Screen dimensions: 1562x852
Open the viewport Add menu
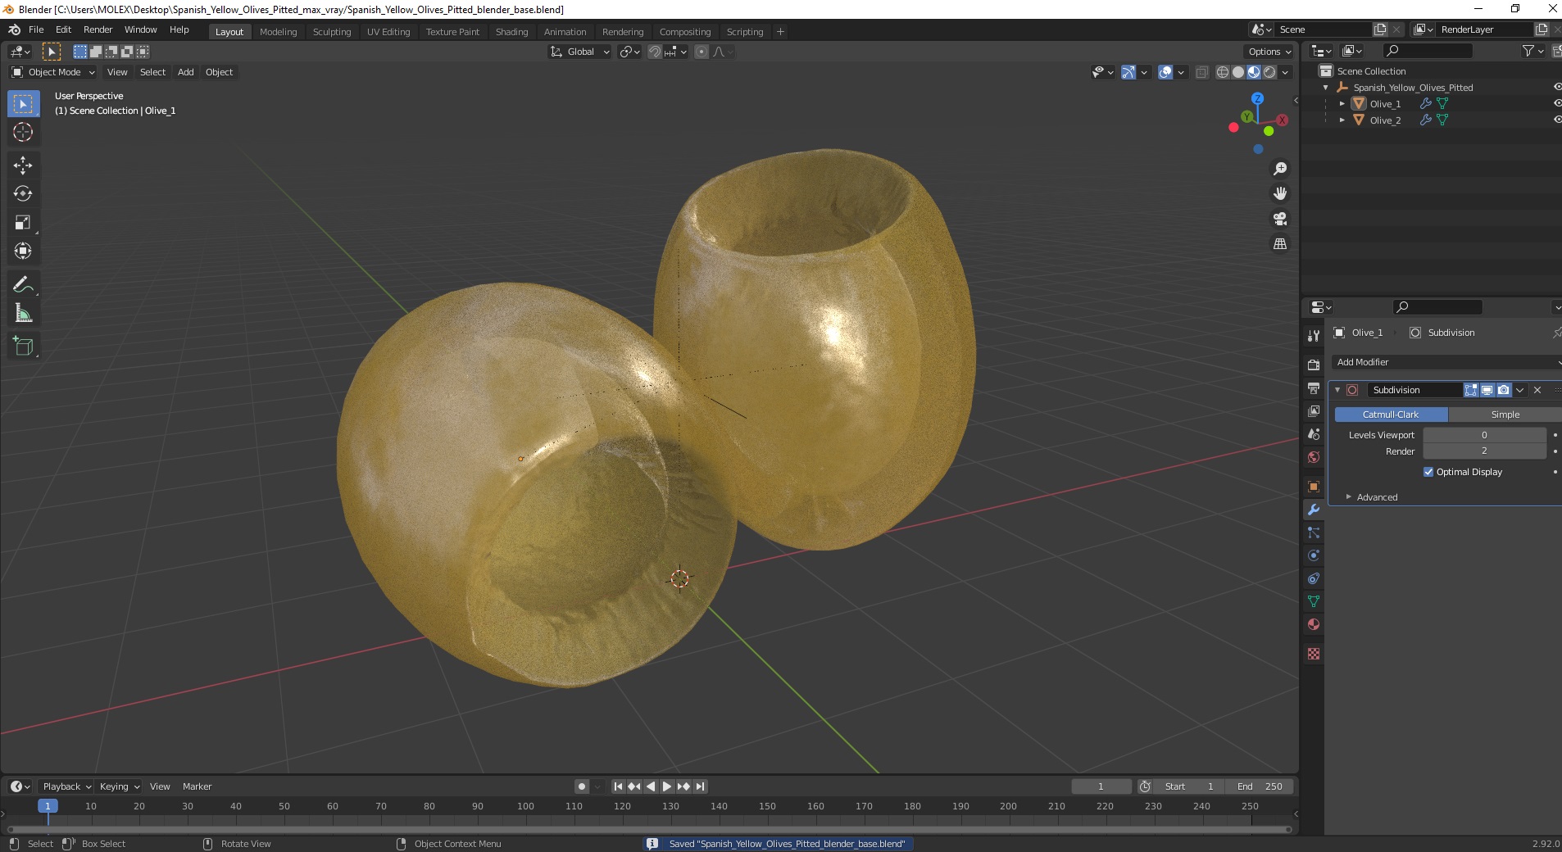186,72
